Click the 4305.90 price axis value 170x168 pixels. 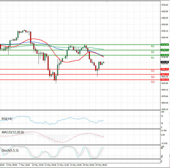click(x=165, y=12)
